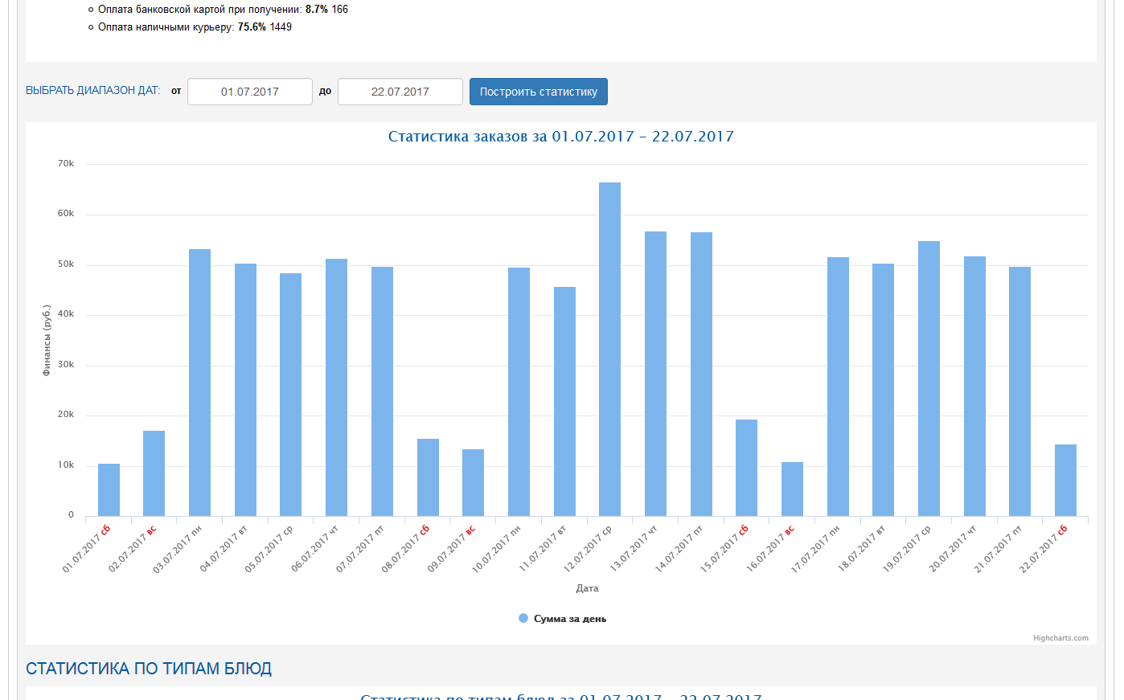Click the chart bar for 06.07.2017
Image resolution: width=1124 pixels, height=700 pixels.
[x=337, y=387]
